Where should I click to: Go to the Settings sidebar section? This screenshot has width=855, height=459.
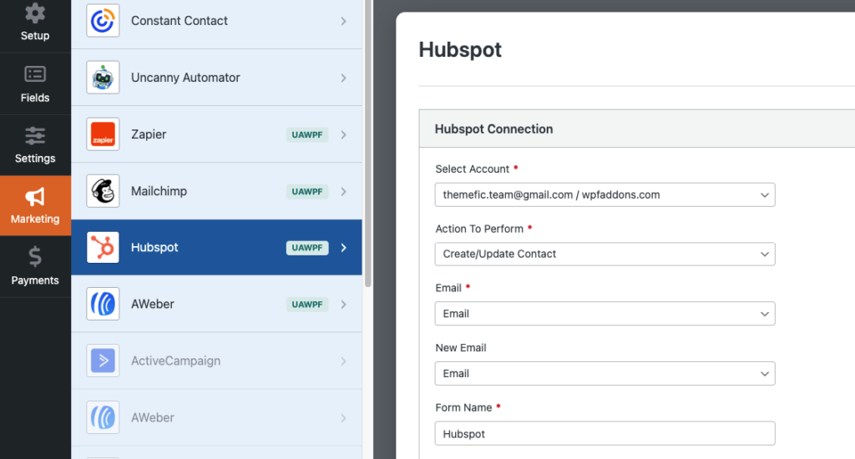point(35,144)
